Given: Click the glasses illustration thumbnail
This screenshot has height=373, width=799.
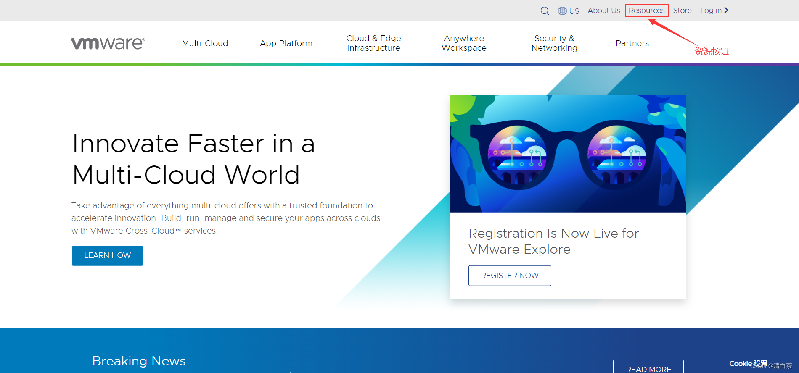Looking at the screenshot, I should pos(568,154).
